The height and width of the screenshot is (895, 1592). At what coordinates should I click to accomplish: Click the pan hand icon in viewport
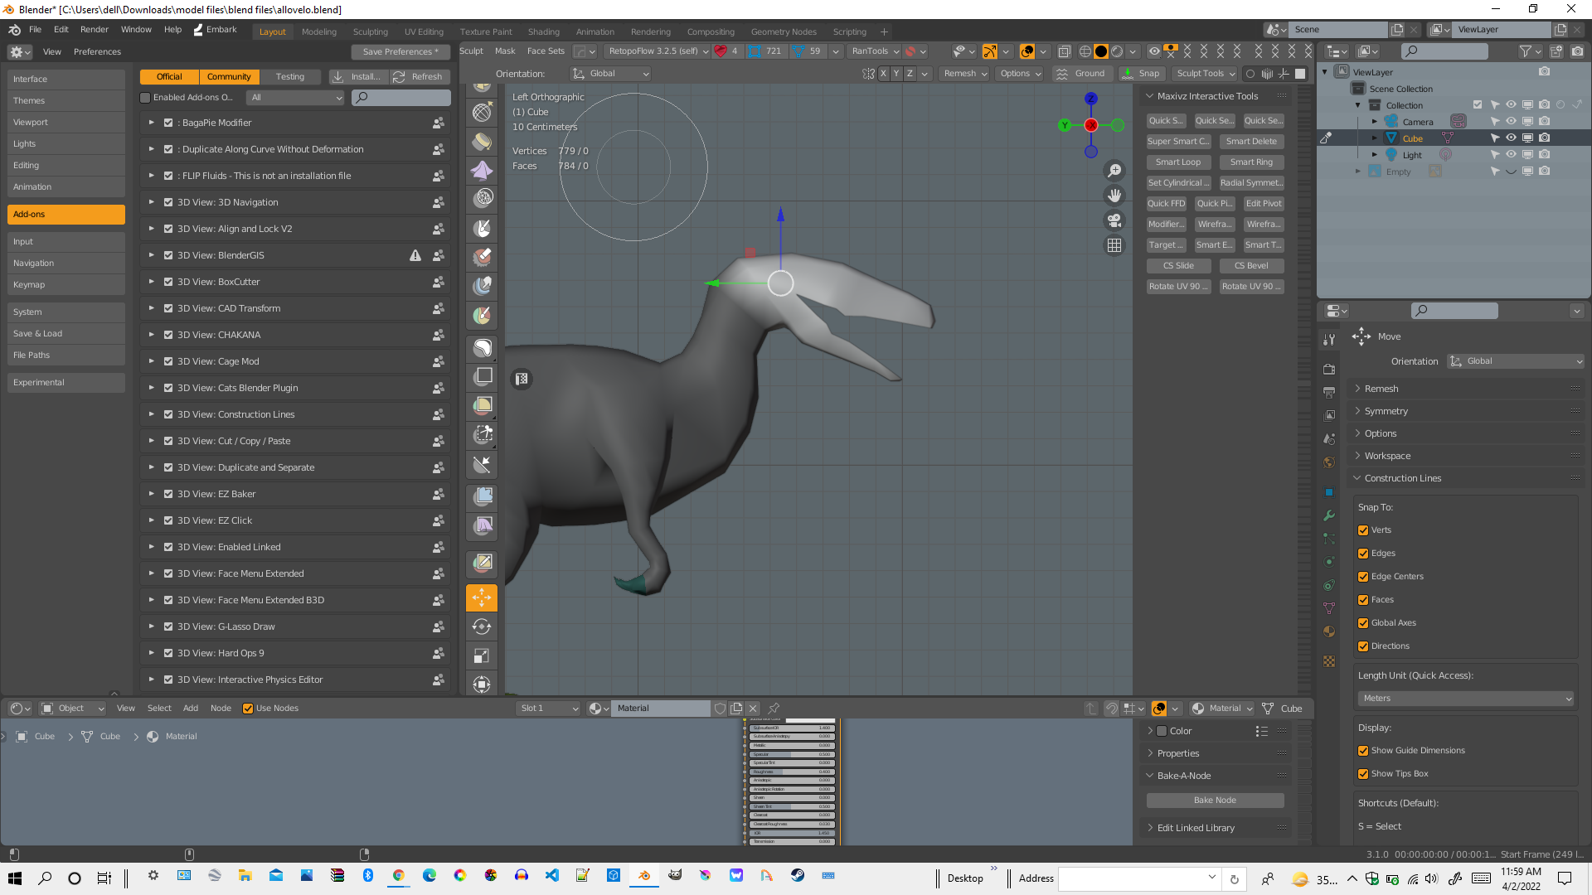1114,196
